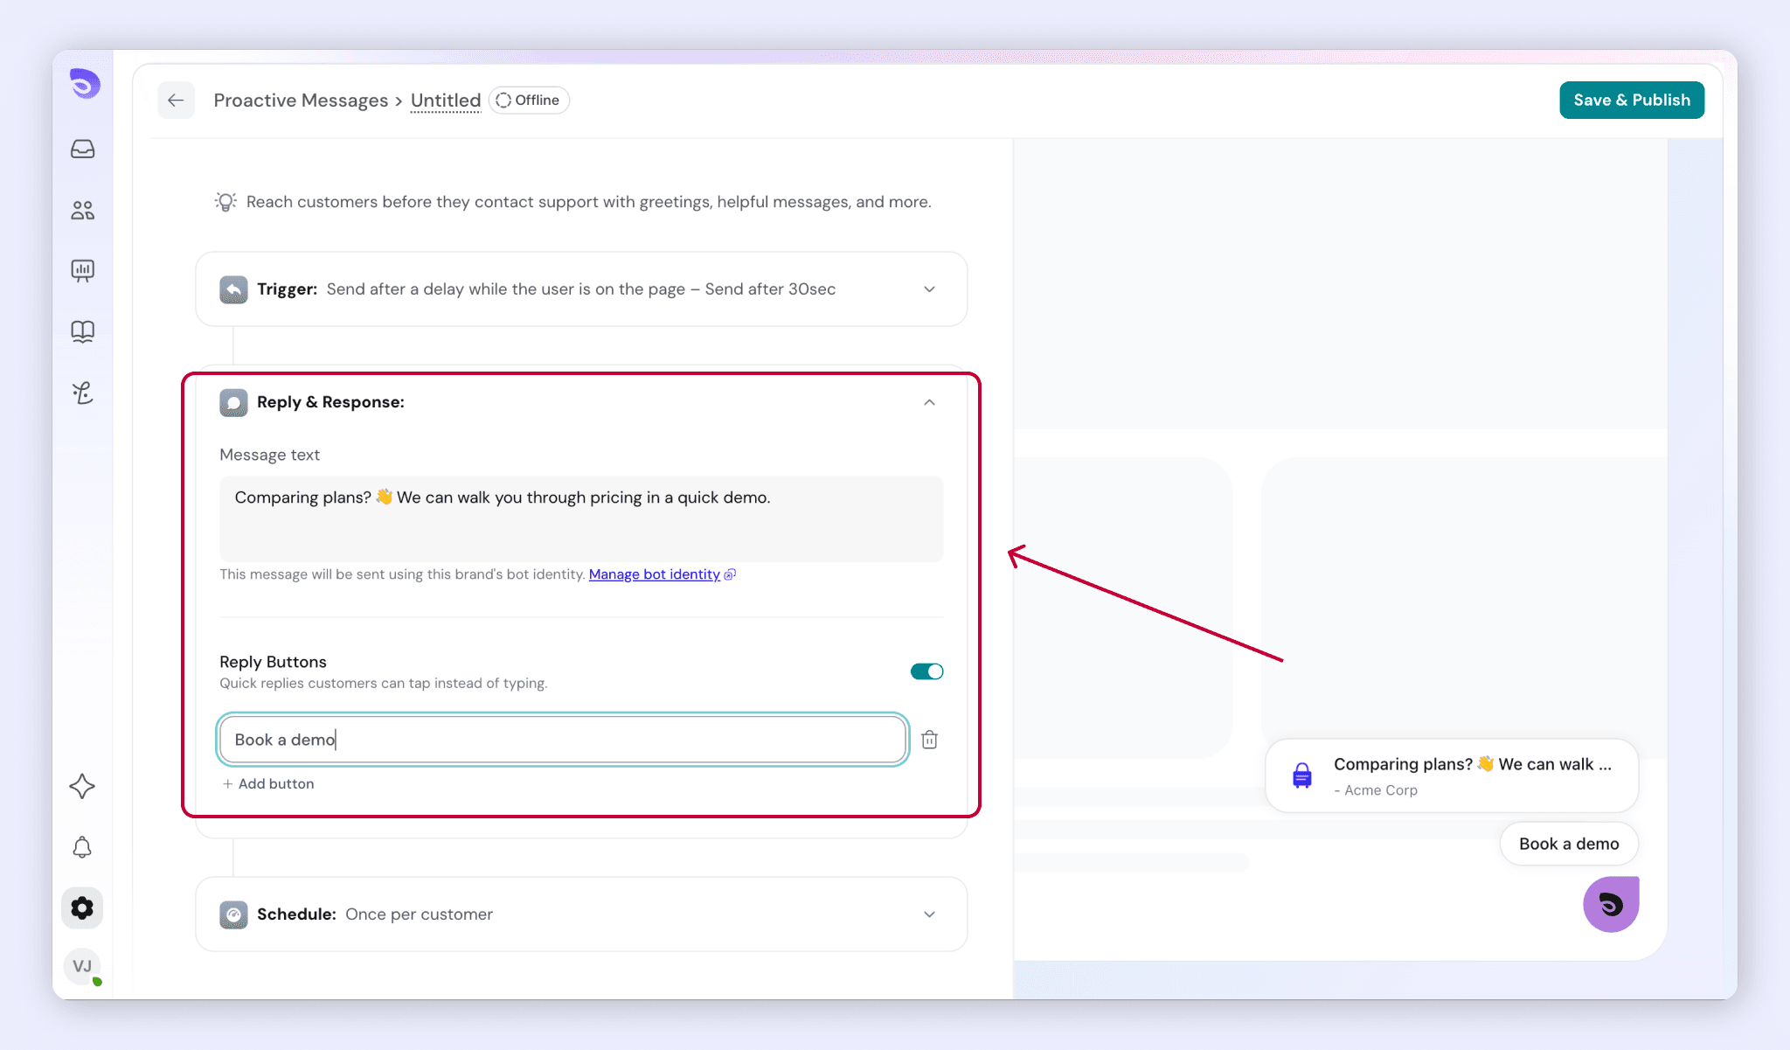
Task: Open the contacts people icon in sidebar
Action: [x=83, y=210]
